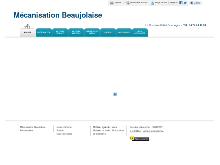This screenshot has height=165, width=220.
Task: Click the Mécanisation Beaujolaise site title
Action: (58, 15)
